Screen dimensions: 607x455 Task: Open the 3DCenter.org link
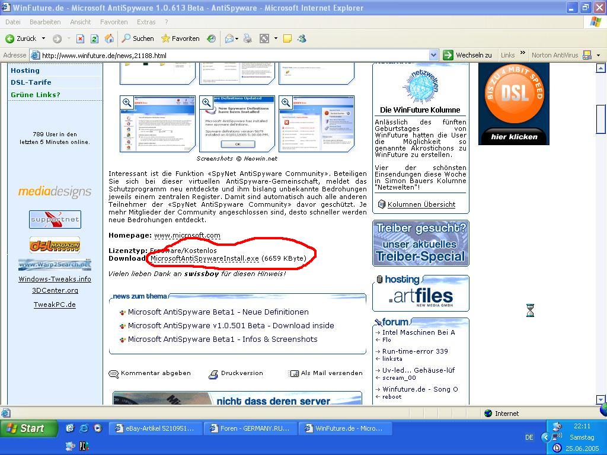pyautogui.click(x=55, y=290)
